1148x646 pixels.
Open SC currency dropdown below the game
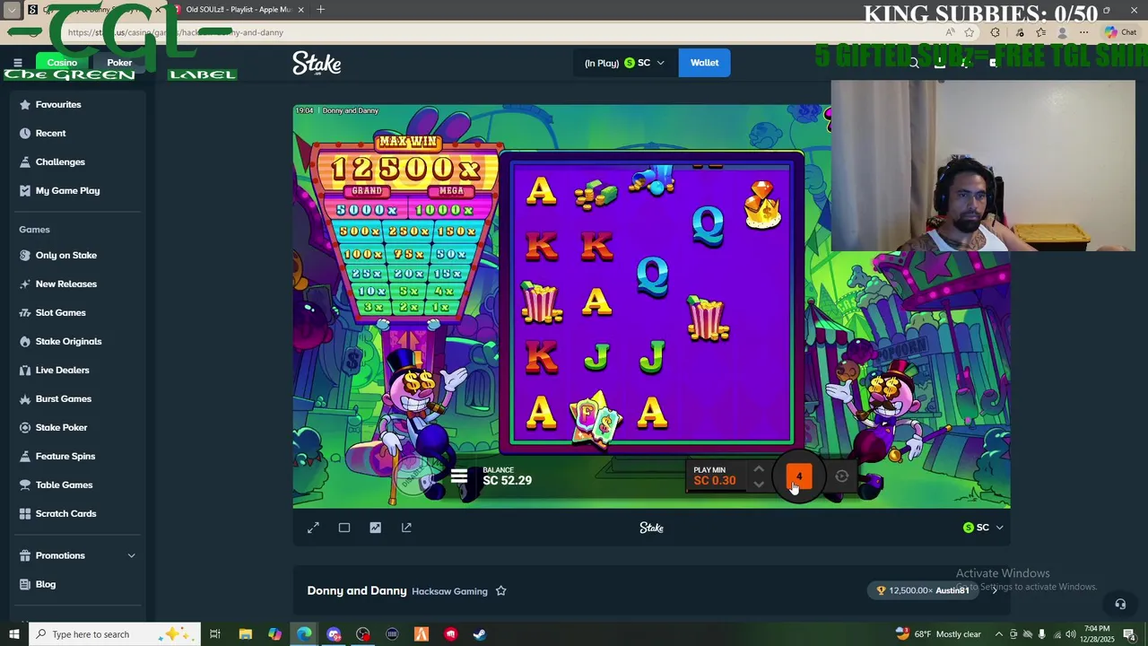(983, 528)
